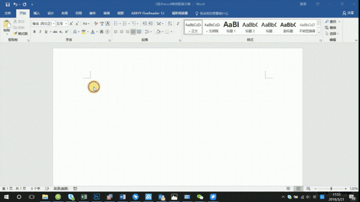Apply subscript formatting
Viewport: 360px width, 202px height.
61,32
